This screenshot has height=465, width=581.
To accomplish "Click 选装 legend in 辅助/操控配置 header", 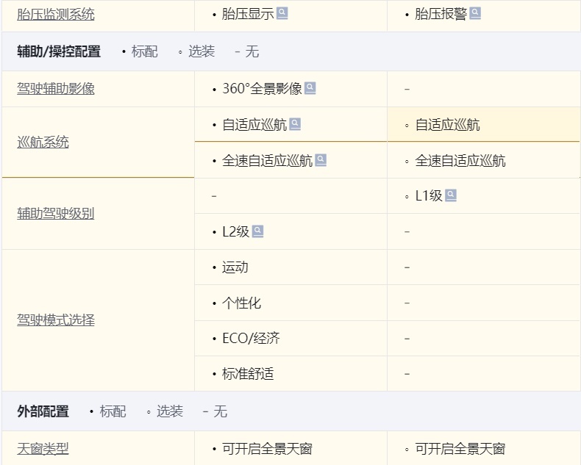I will 202,51.
